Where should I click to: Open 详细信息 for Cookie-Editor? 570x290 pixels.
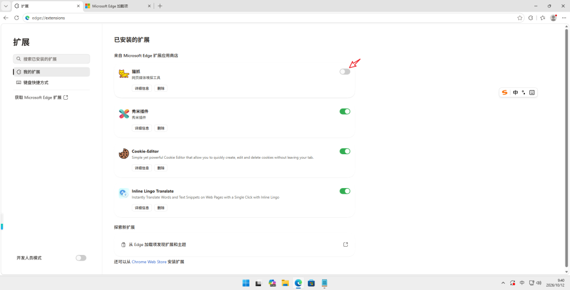click(142, 168)
